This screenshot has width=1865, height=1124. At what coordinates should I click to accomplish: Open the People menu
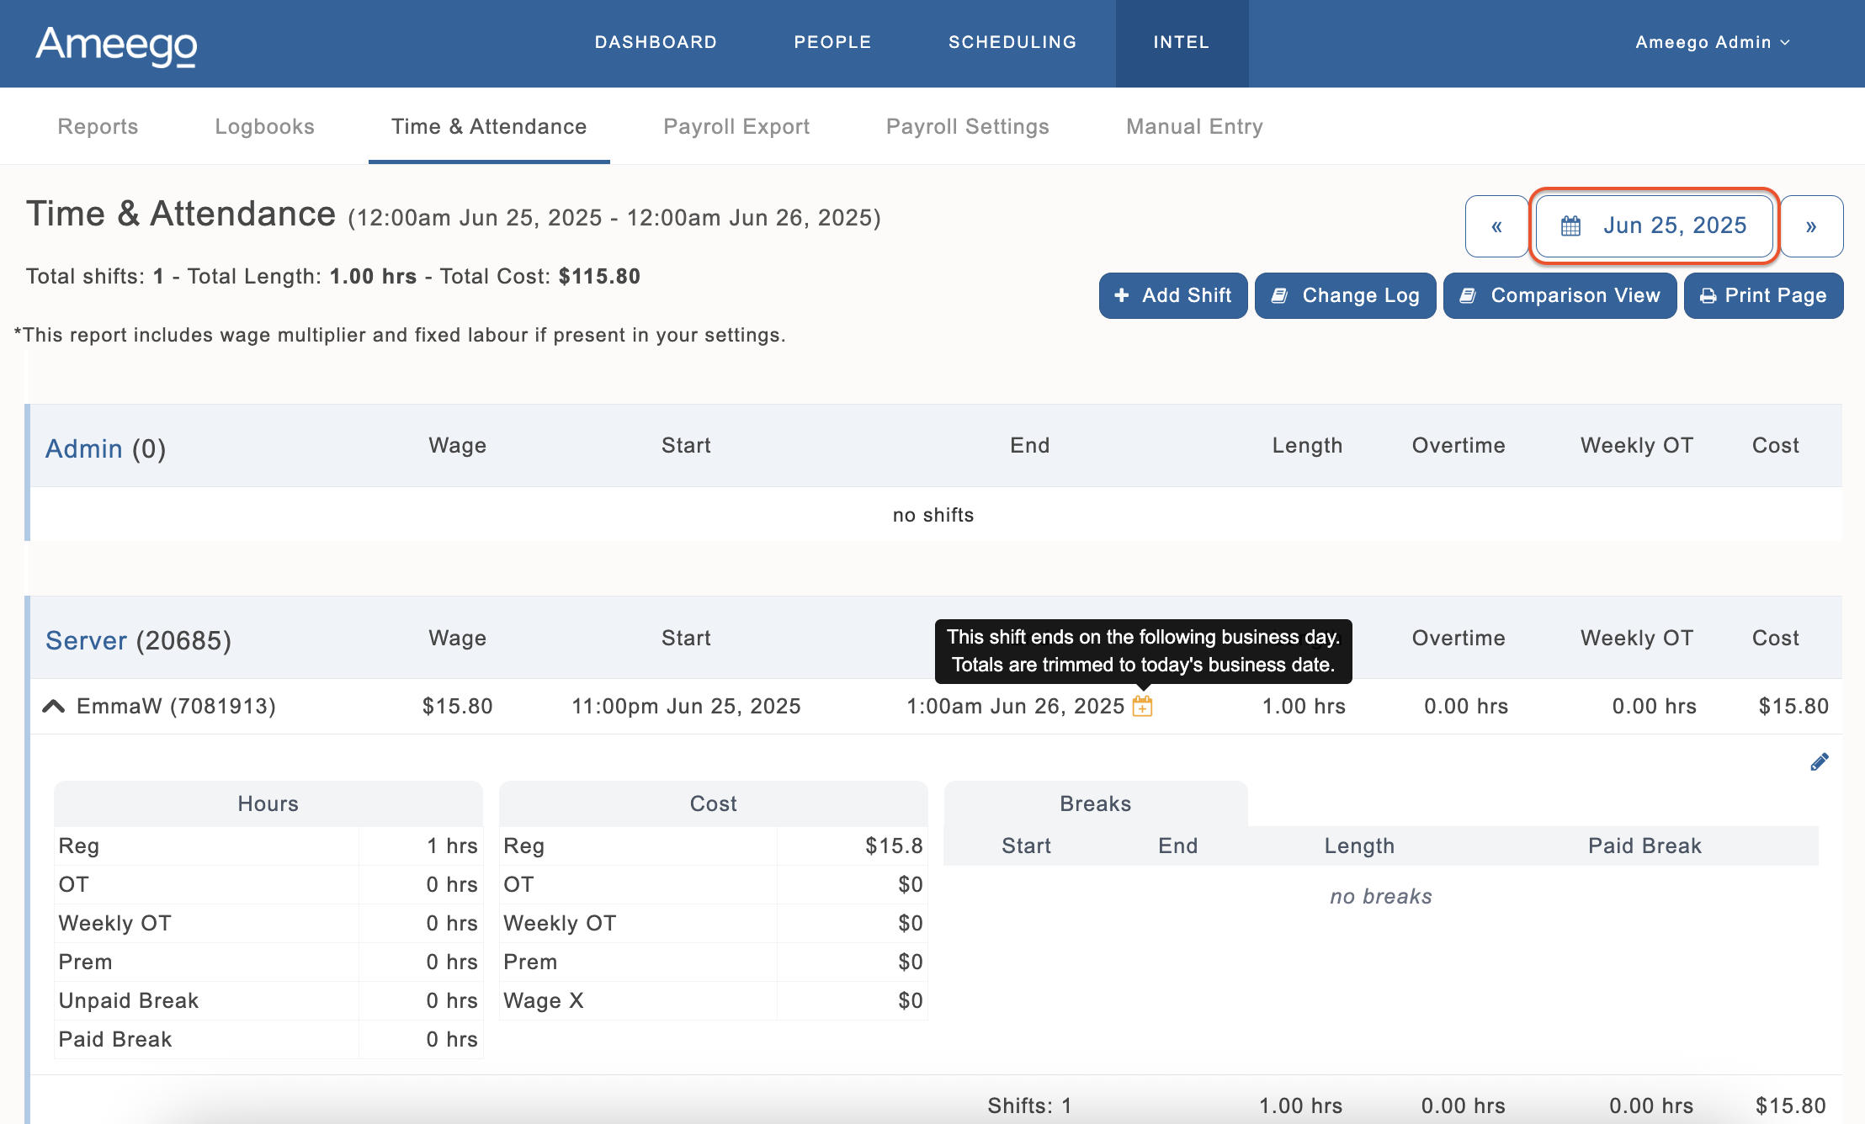coord(832,42)
